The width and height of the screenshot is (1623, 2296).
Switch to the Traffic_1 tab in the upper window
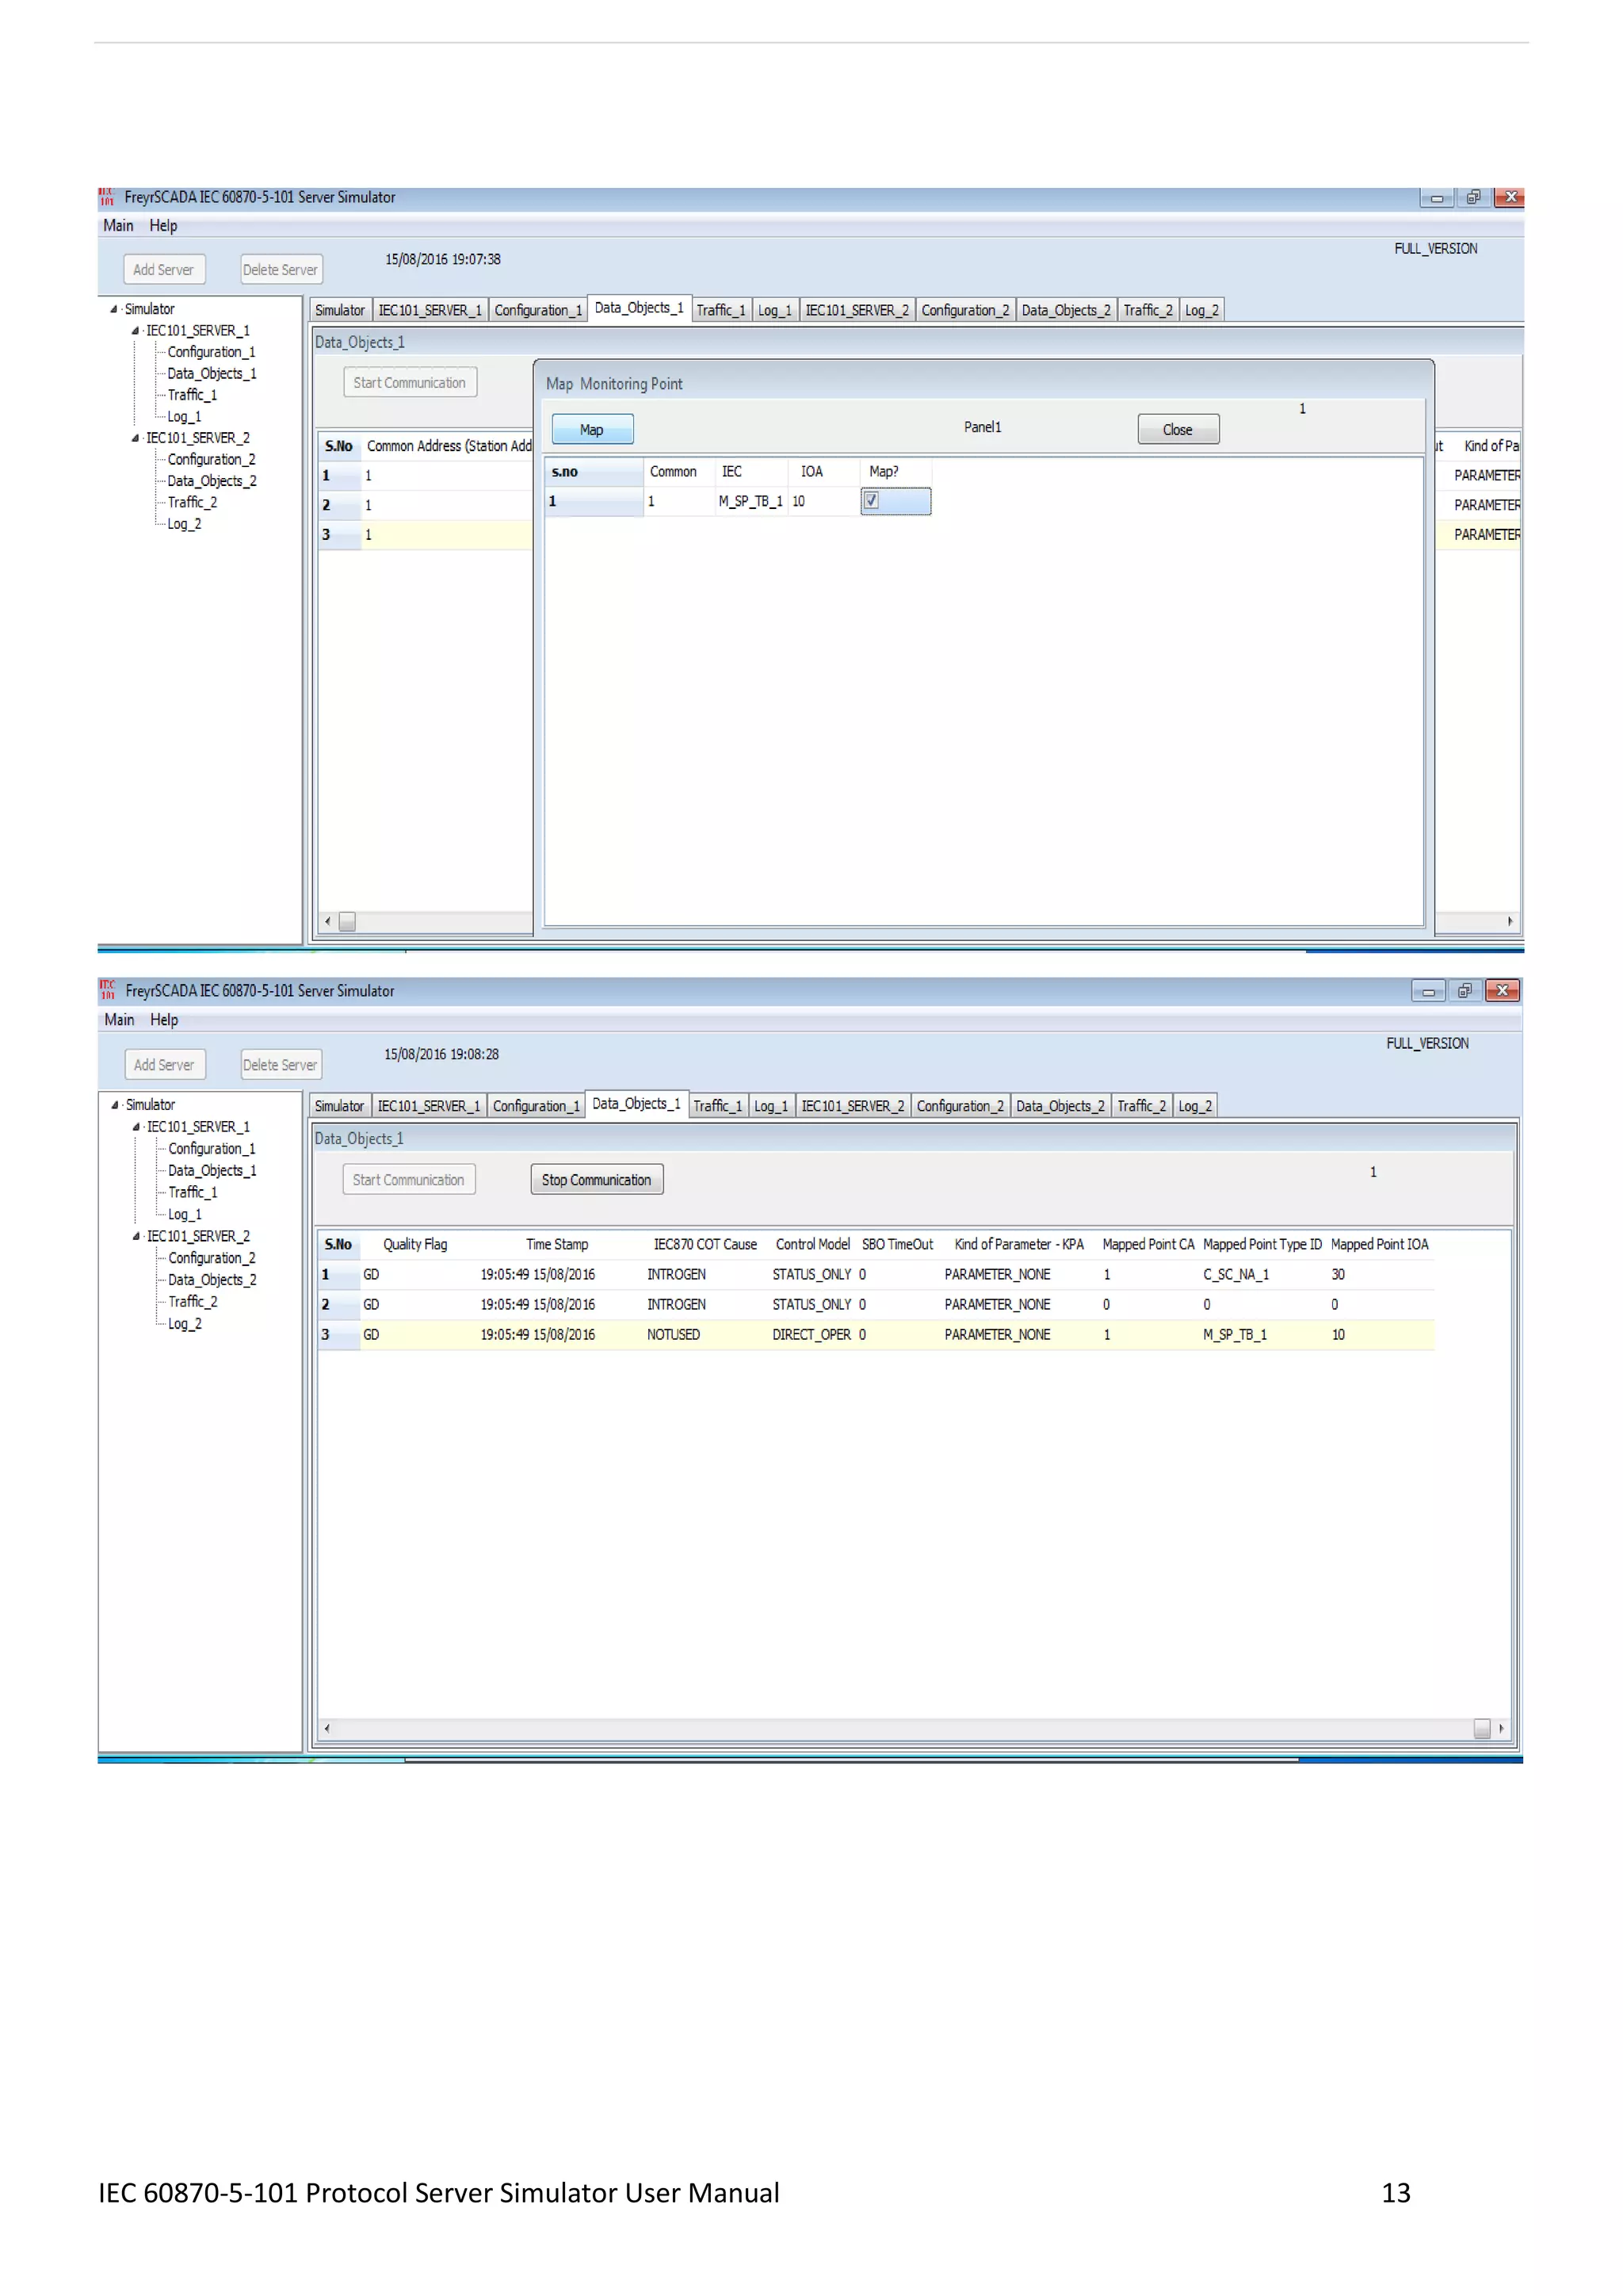(720, 310)
